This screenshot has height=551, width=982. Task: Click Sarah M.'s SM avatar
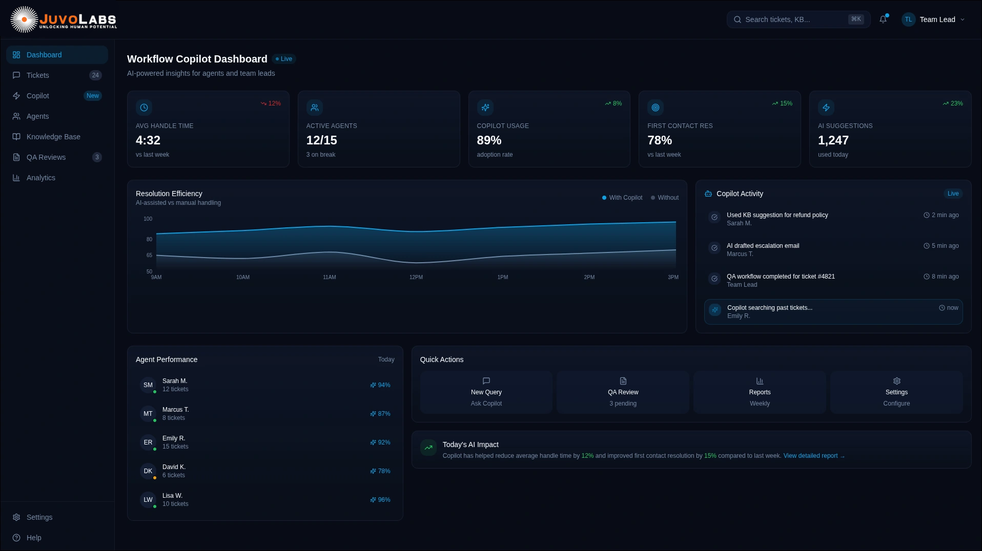[x=148, y=385]
